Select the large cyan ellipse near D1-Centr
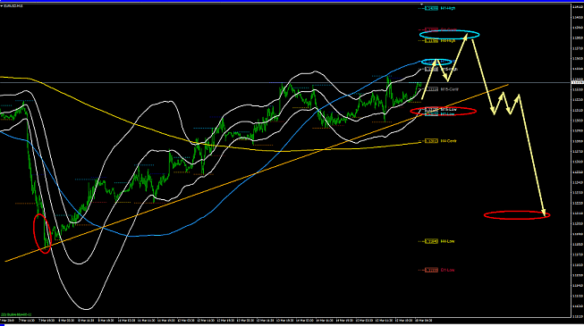The height and width of the screenshot is (326, 584). point(449,35)
